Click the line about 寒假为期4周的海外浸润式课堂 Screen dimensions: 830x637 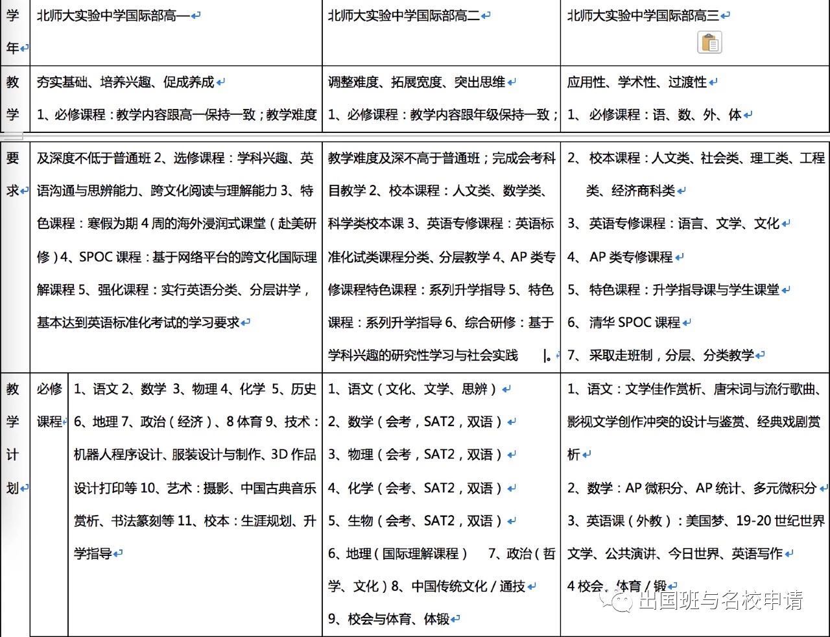[x=176, y=223]
